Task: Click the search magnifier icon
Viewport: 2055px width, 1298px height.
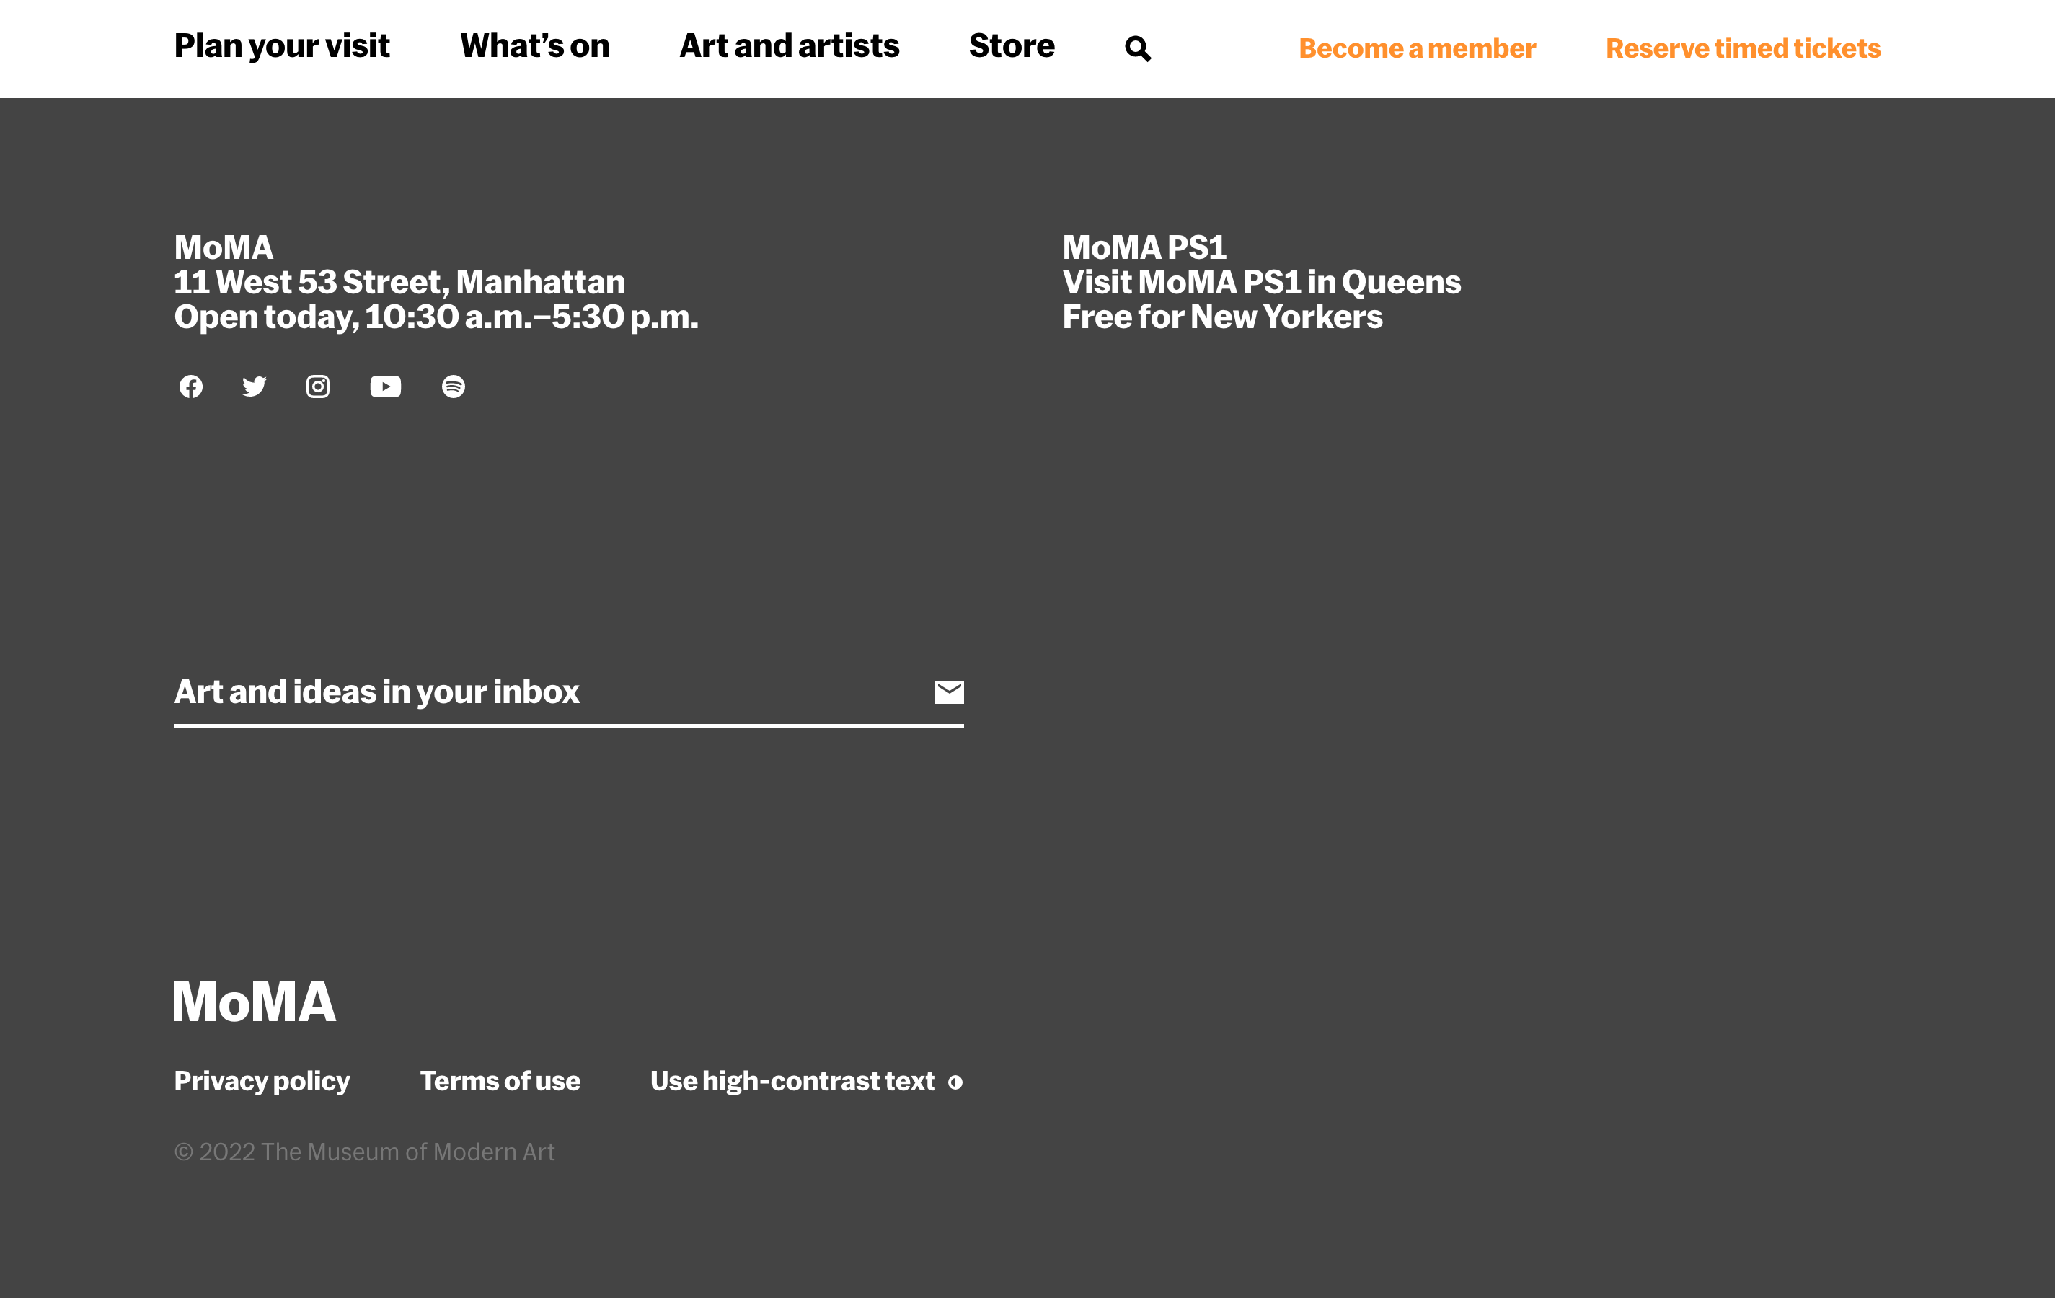Action: coord(1138,48)
